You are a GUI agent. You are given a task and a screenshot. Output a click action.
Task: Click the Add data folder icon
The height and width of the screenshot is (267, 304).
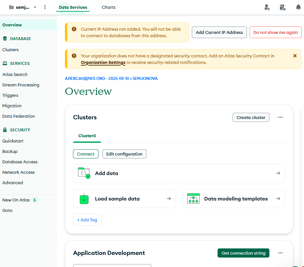[84, 173]
